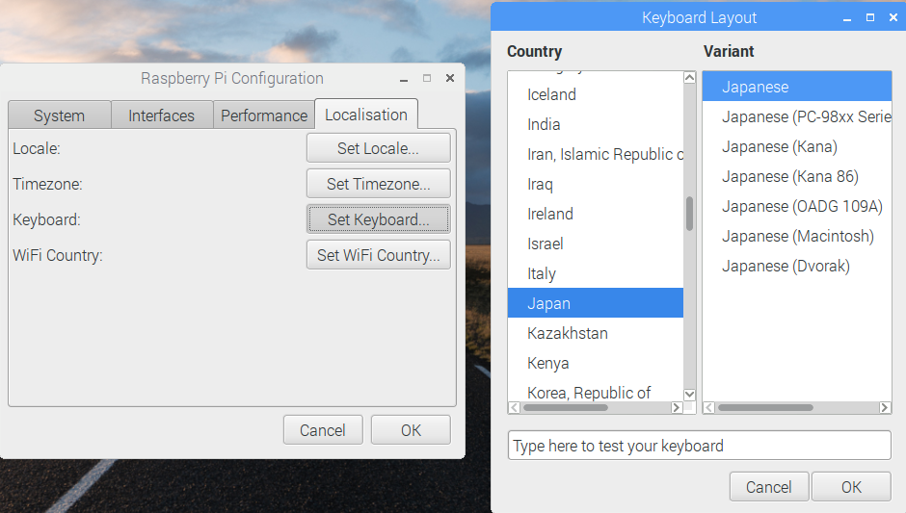Confirm Raspberry Pi Configuration with OK
Image resolution: width=906 pixels, height=513 pixels.
coord(411,430)
